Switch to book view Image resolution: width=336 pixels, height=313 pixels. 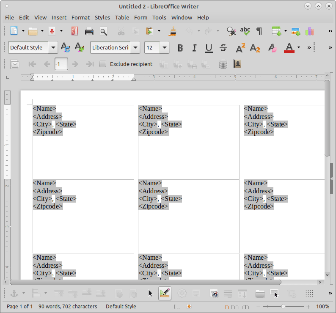[245, 307]
